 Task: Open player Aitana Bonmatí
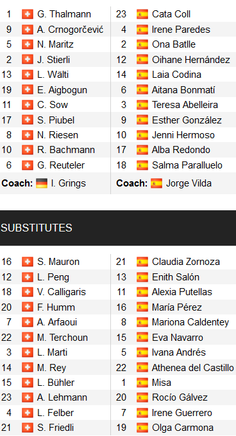183,90
